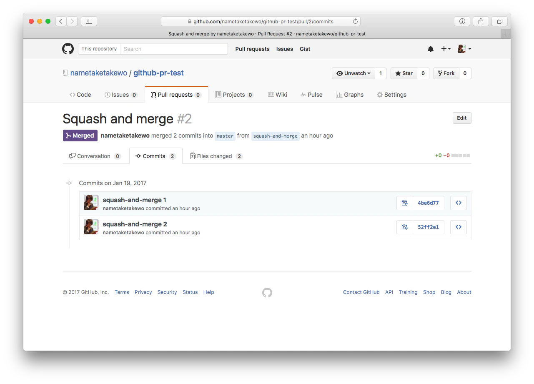Click the footer GitHub logo
534x384 pixels.
point(267,293)
